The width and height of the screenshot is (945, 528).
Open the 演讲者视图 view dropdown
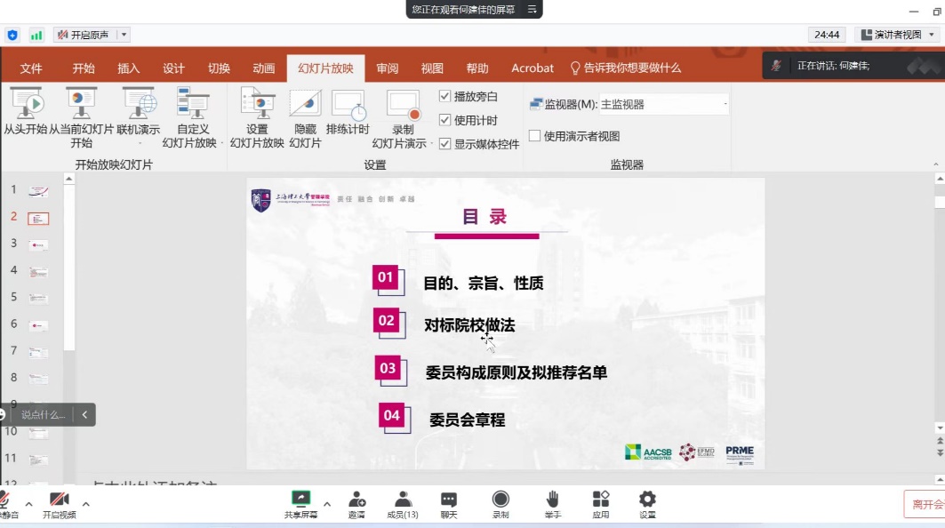[896, 35]
